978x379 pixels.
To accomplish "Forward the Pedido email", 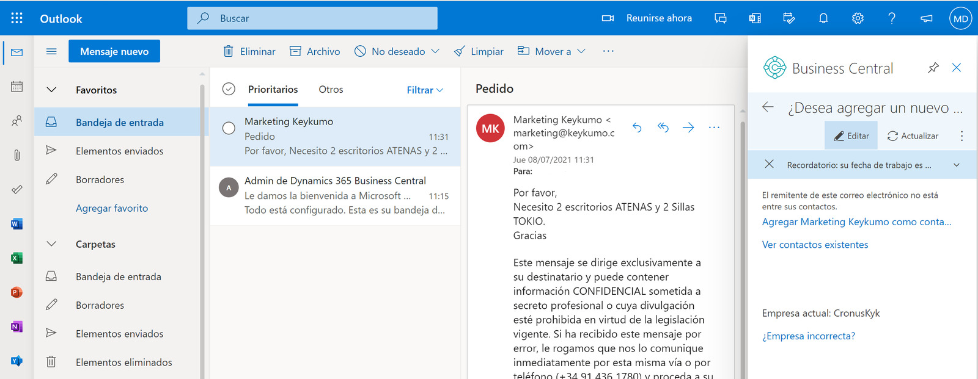I will point(688,127).
